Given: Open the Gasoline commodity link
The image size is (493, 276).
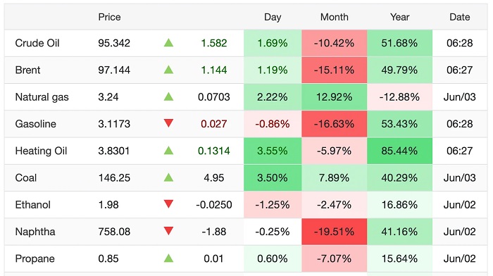Looking at the screenshot, I should pyautogui.click(x=35, y=124).
